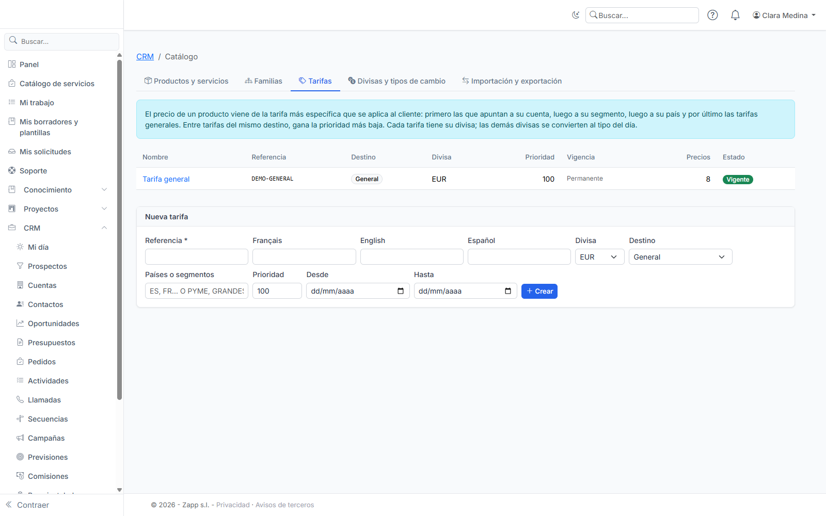Image resolution: width=826 pixels, height=516 pixels.
Task: Click the Soporte sidebar icon
Action: 12,170
